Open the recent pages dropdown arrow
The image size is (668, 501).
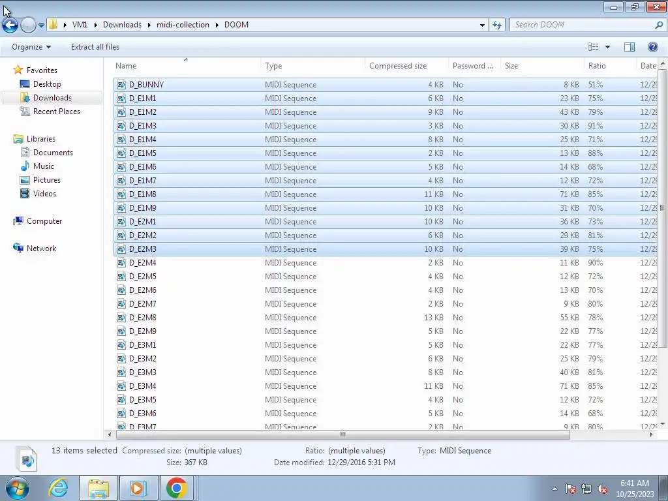point(41,25)
